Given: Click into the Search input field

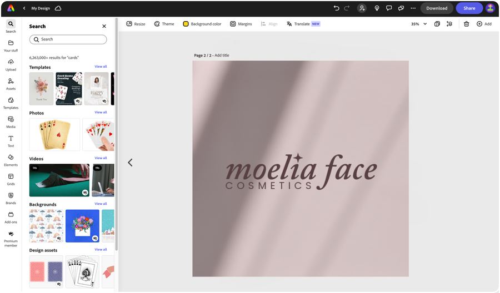Looking at the screenshot, I should pyautogui.click(x=68, y=39).
